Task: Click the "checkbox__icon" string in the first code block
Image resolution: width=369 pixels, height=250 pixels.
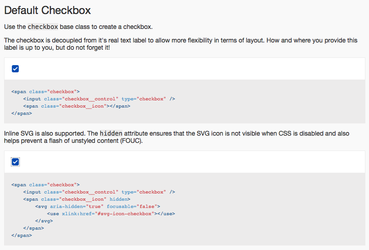Action: 84,106
